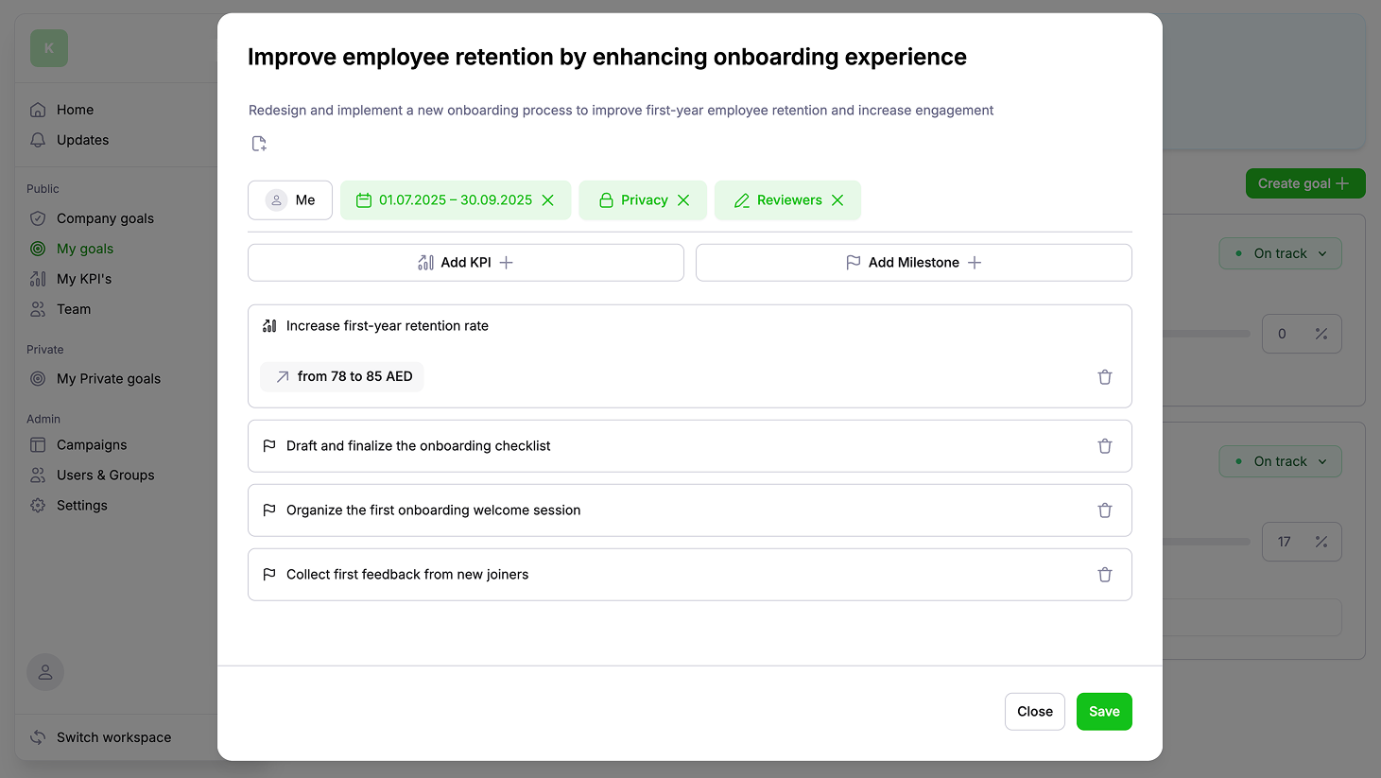Open the user profile avatar
This screenshot has height=778, width=1381.
click(x=45, y=672)
